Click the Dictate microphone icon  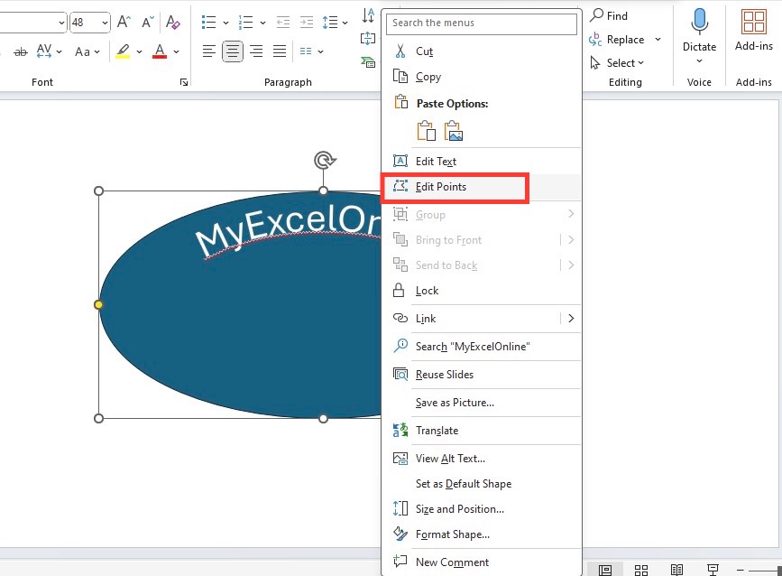click(x=699, y=22)
